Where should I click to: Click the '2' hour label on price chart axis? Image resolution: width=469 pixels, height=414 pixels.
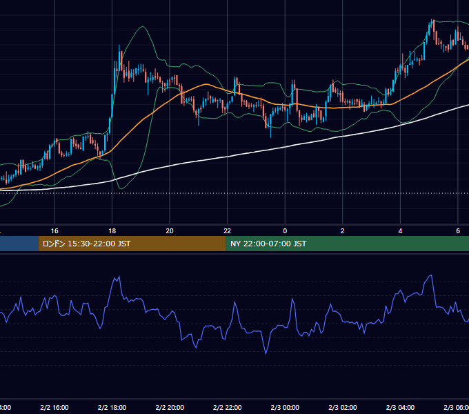point(343,231)
